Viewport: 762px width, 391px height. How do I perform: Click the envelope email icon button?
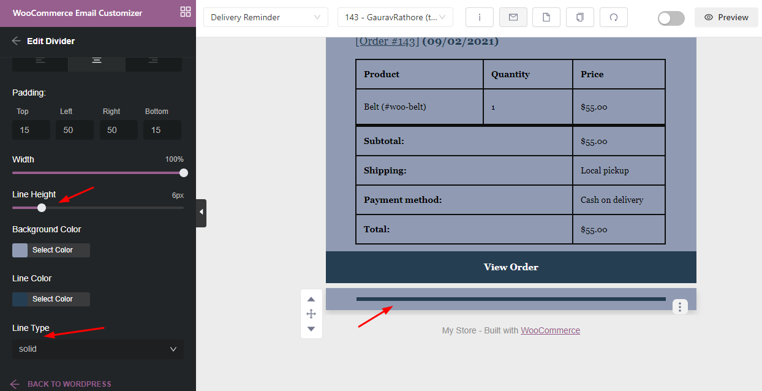point(513,17)
